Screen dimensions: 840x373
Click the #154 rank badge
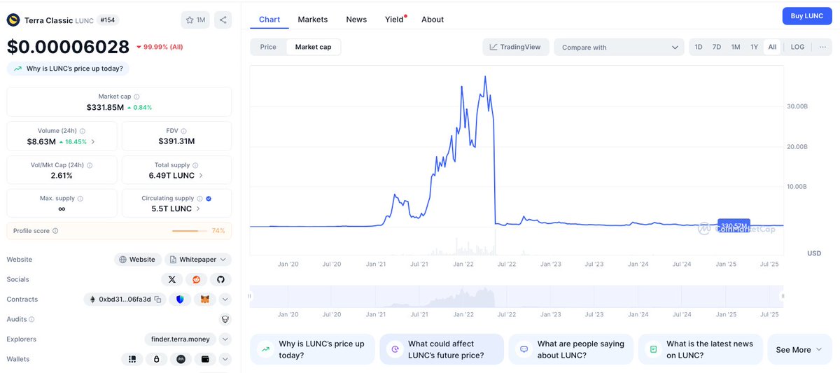tap(108, 20)
